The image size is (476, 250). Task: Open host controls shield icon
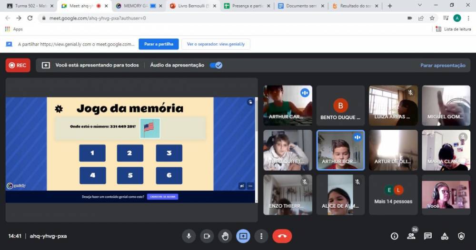tap(461, 236)
